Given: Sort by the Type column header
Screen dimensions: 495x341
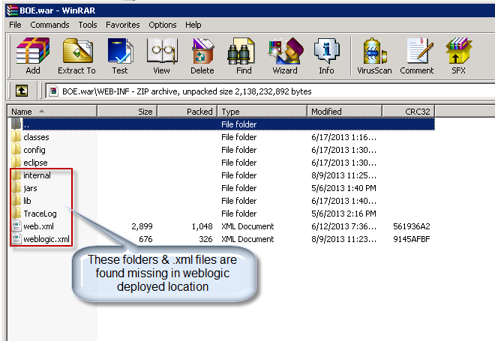Looking at the screenshot, I should point(262,112).
